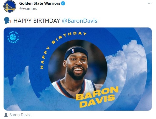Click the bridge emblem in avatar
156x119 pixels.
pos(9,8)
